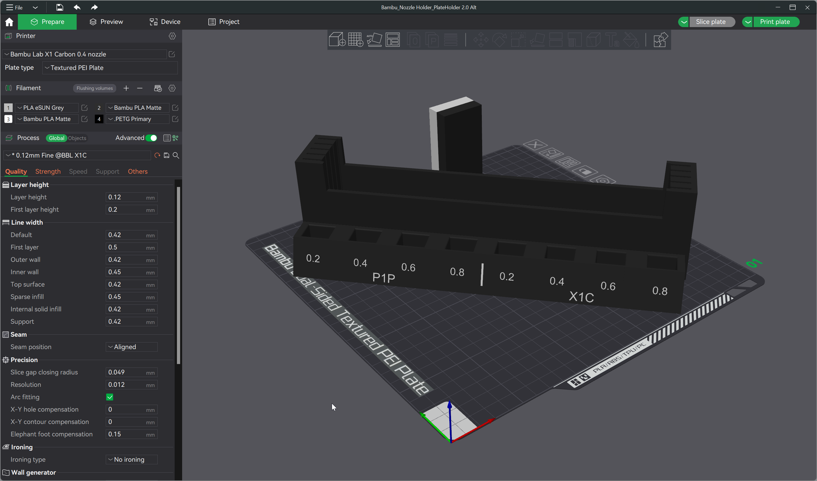Switch Process scope to Objects
Viewport: 817px width, 481px height.
(77, 138)
